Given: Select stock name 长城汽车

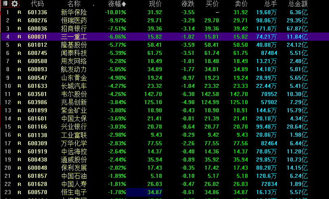Looking at the screenshot, I should click(x=74, y=86).
